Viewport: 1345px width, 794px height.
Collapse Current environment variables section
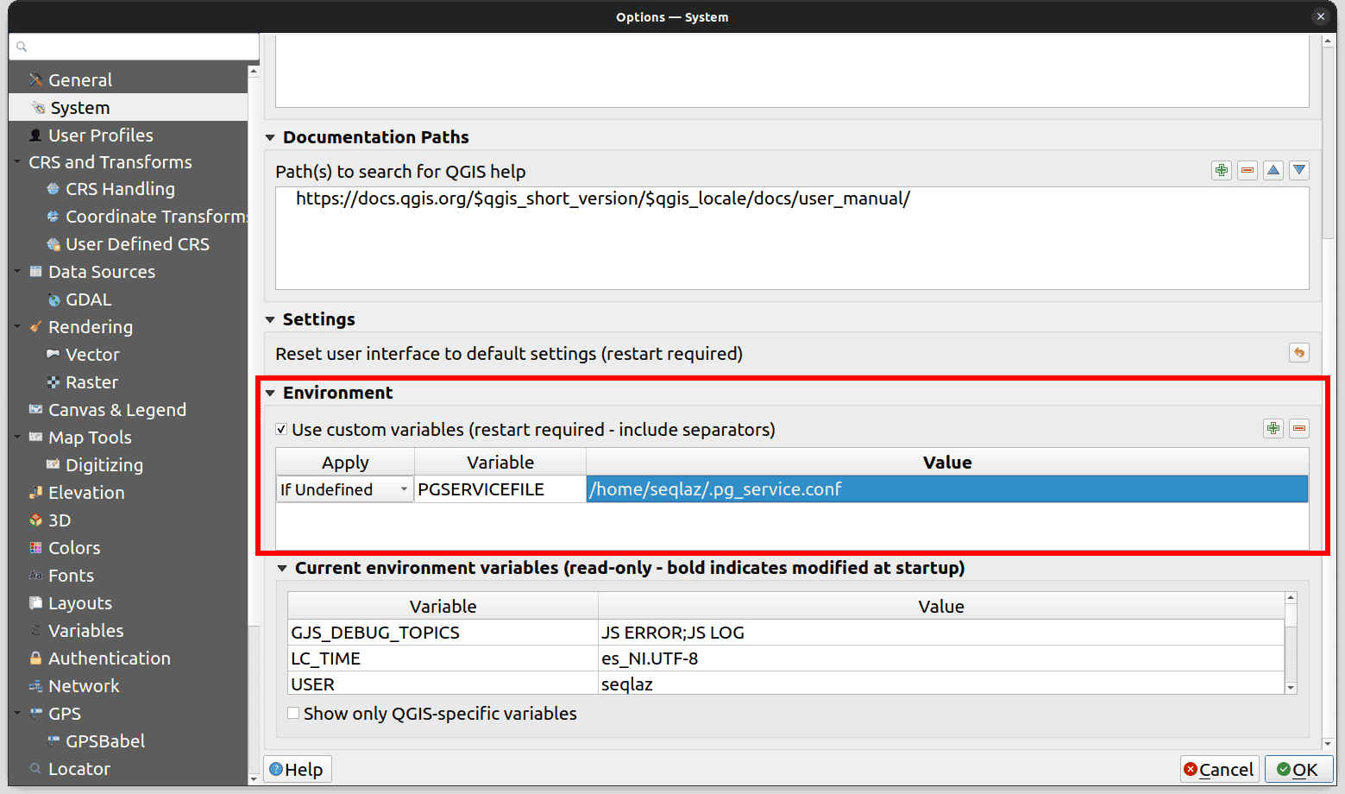pyautogui.click(x=282, y=568)
